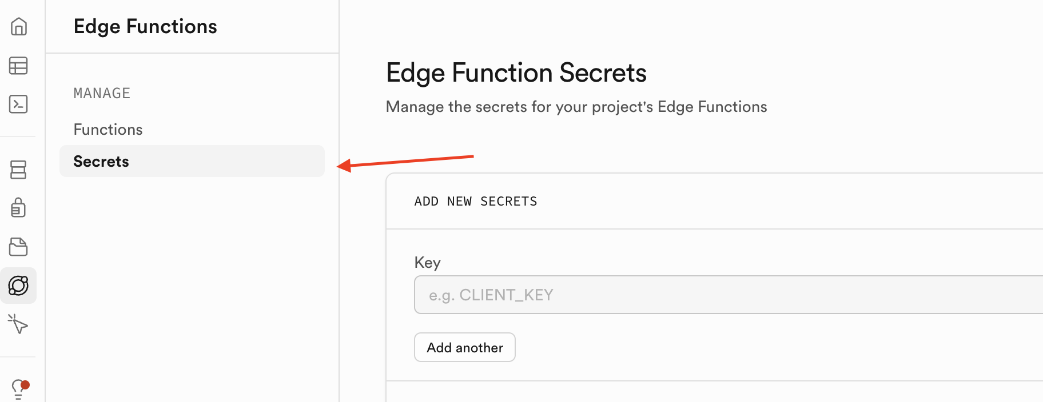Image resolution: width=1043 pixels, height=402 pixels.
Task: Open the project Home icon
Action: point(18,26)
